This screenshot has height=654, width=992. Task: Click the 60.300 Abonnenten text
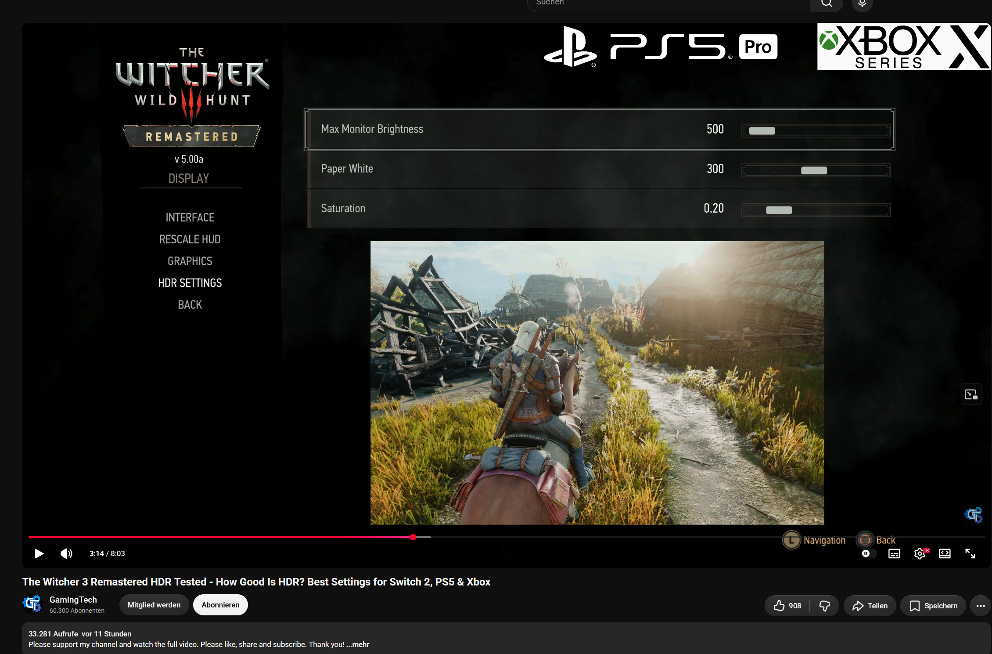click(x=77, y=611)
